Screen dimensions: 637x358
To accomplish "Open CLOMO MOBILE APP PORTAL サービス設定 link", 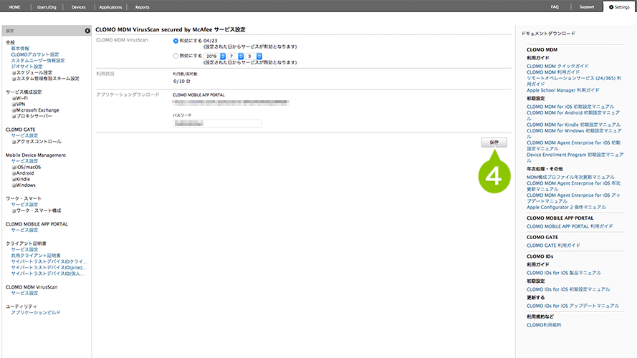I will click(x=24, y=230).
